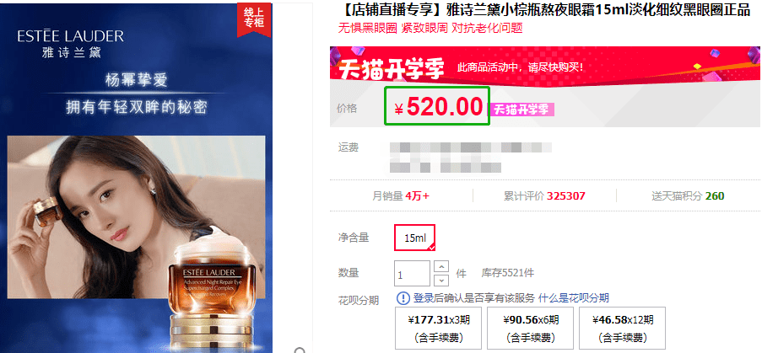Click the red 线上专柜 ribbon badge
The image size is (762, 353).
point(254,20)
